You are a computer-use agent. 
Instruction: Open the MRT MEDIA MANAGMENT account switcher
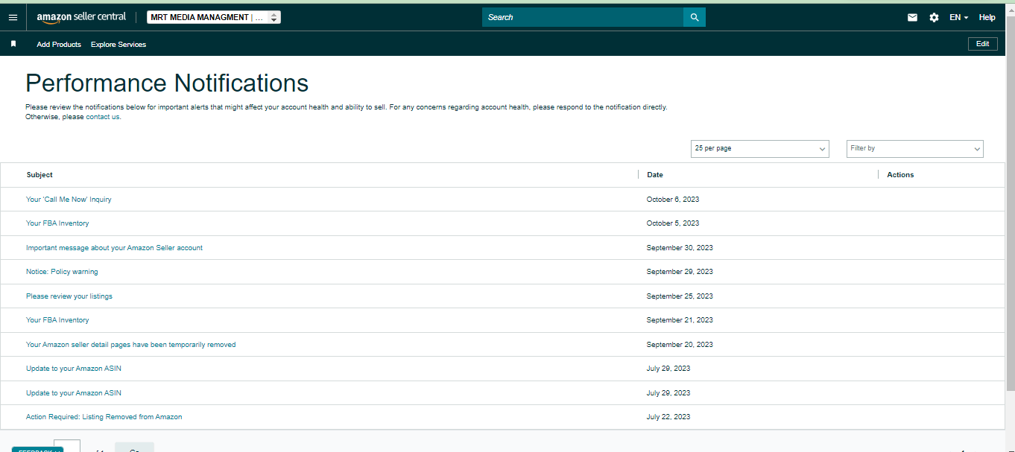point(214,17)
